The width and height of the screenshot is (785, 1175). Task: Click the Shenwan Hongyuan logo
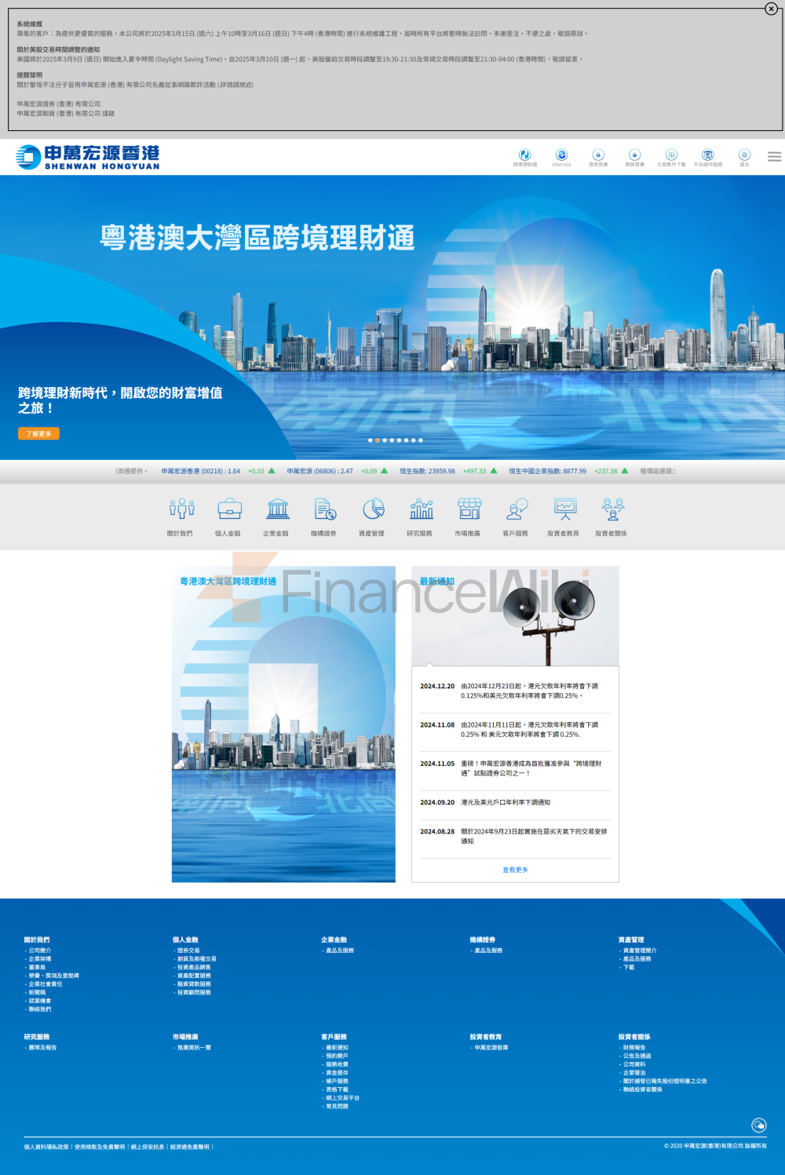coord(88,157)
